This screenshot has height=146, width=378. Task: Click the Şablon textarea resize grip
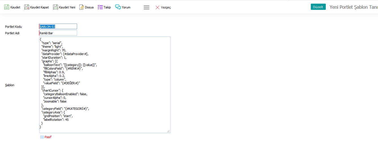[x=168, y=131]
